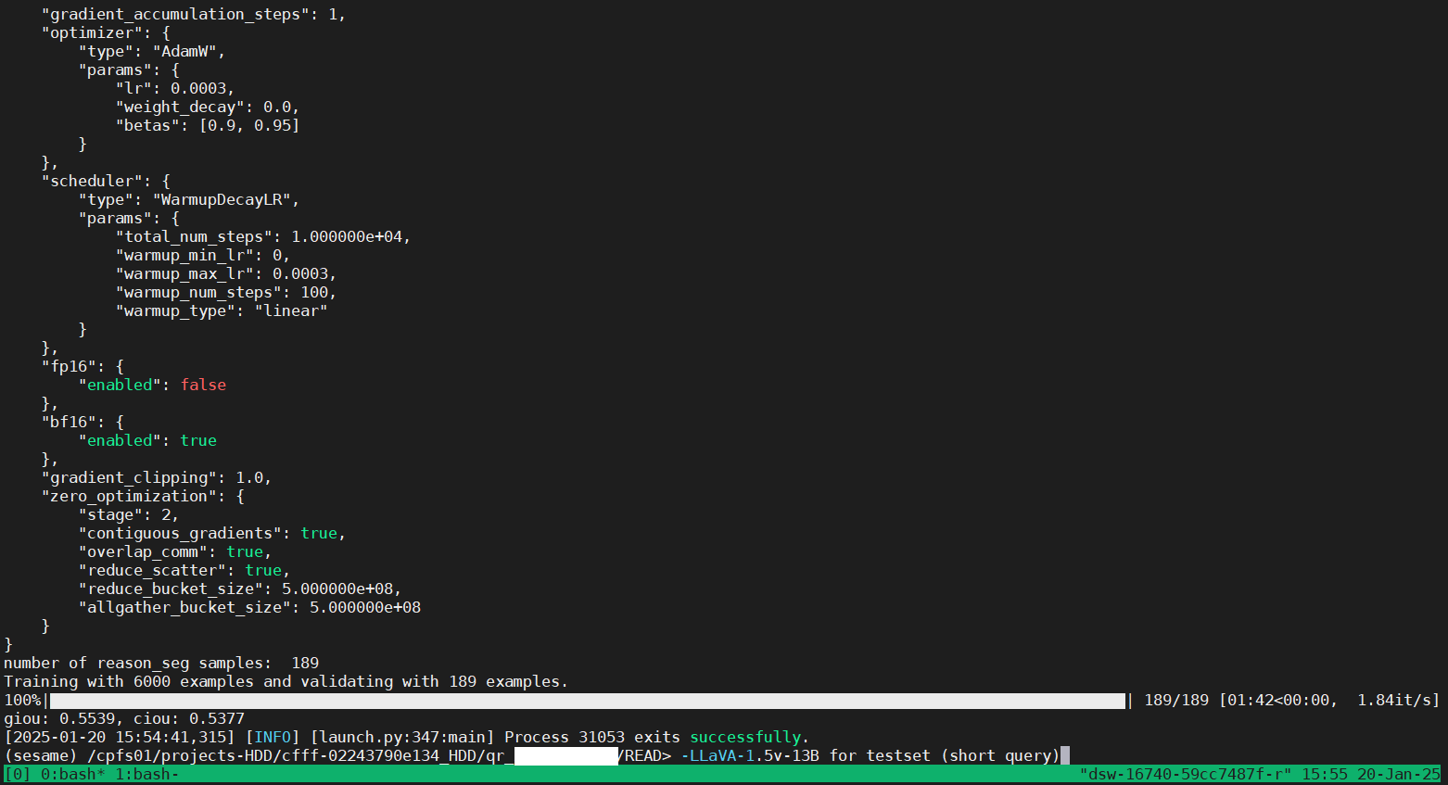Screen dimensions: 1448x785
Task: Click the "lr": 0.0003 line
Action: (175, 88)
